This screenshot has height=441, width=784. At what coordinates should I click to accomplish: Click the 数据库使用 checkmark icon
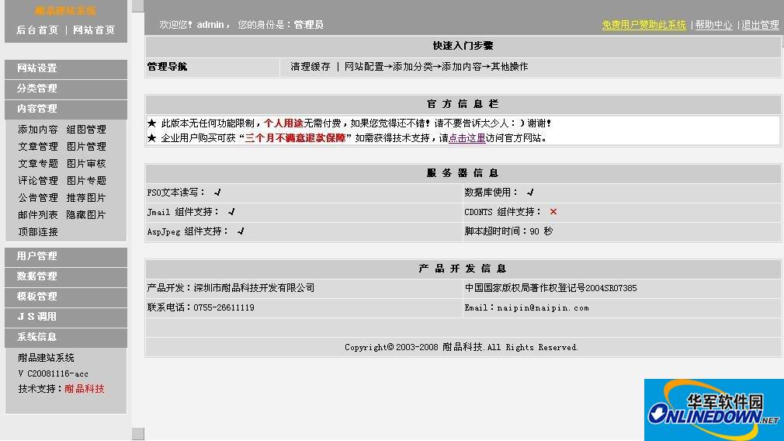click(530, 192)
